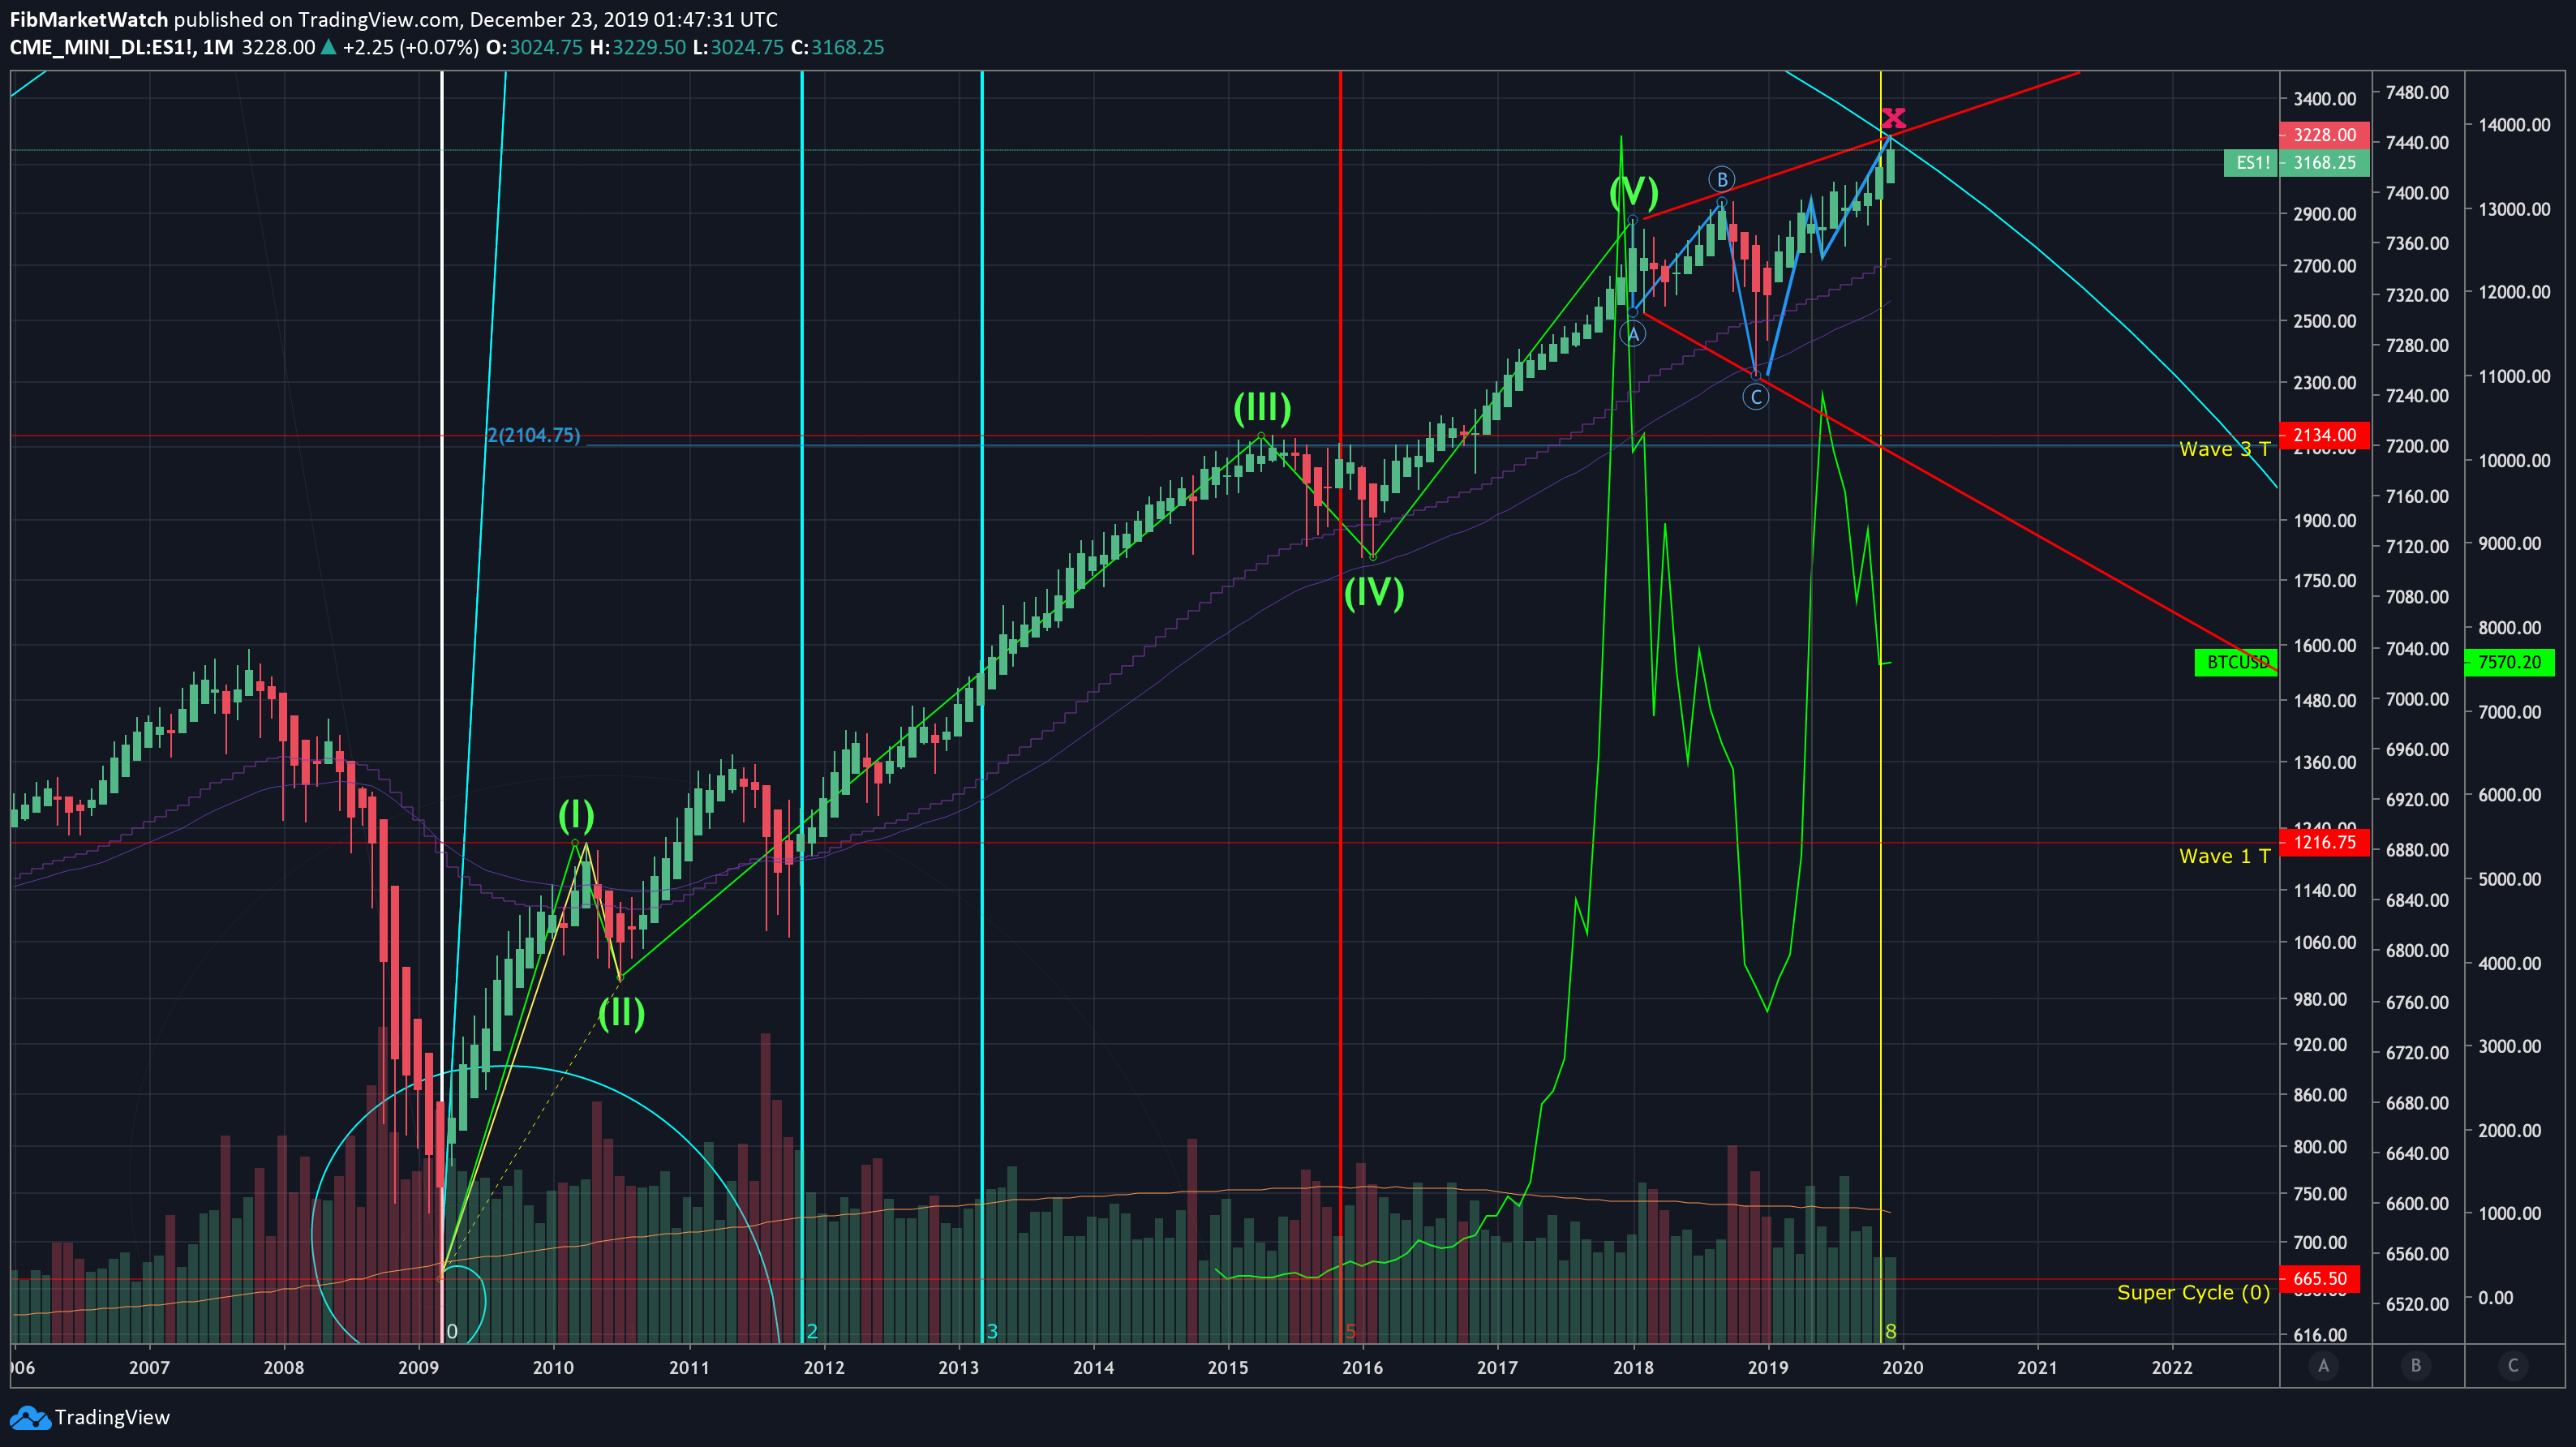Select the green (III) wave label
Image resolution: width=2576 pixels, height=1447 pixels.
click(x=1262, y=407)
